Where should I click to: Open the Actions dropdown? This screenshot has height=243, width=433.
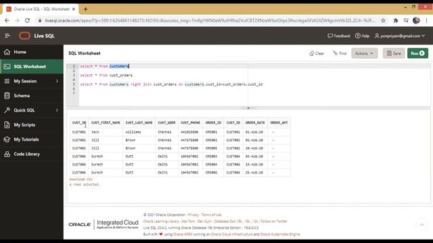pyautogui.click(x=364, y=53)
